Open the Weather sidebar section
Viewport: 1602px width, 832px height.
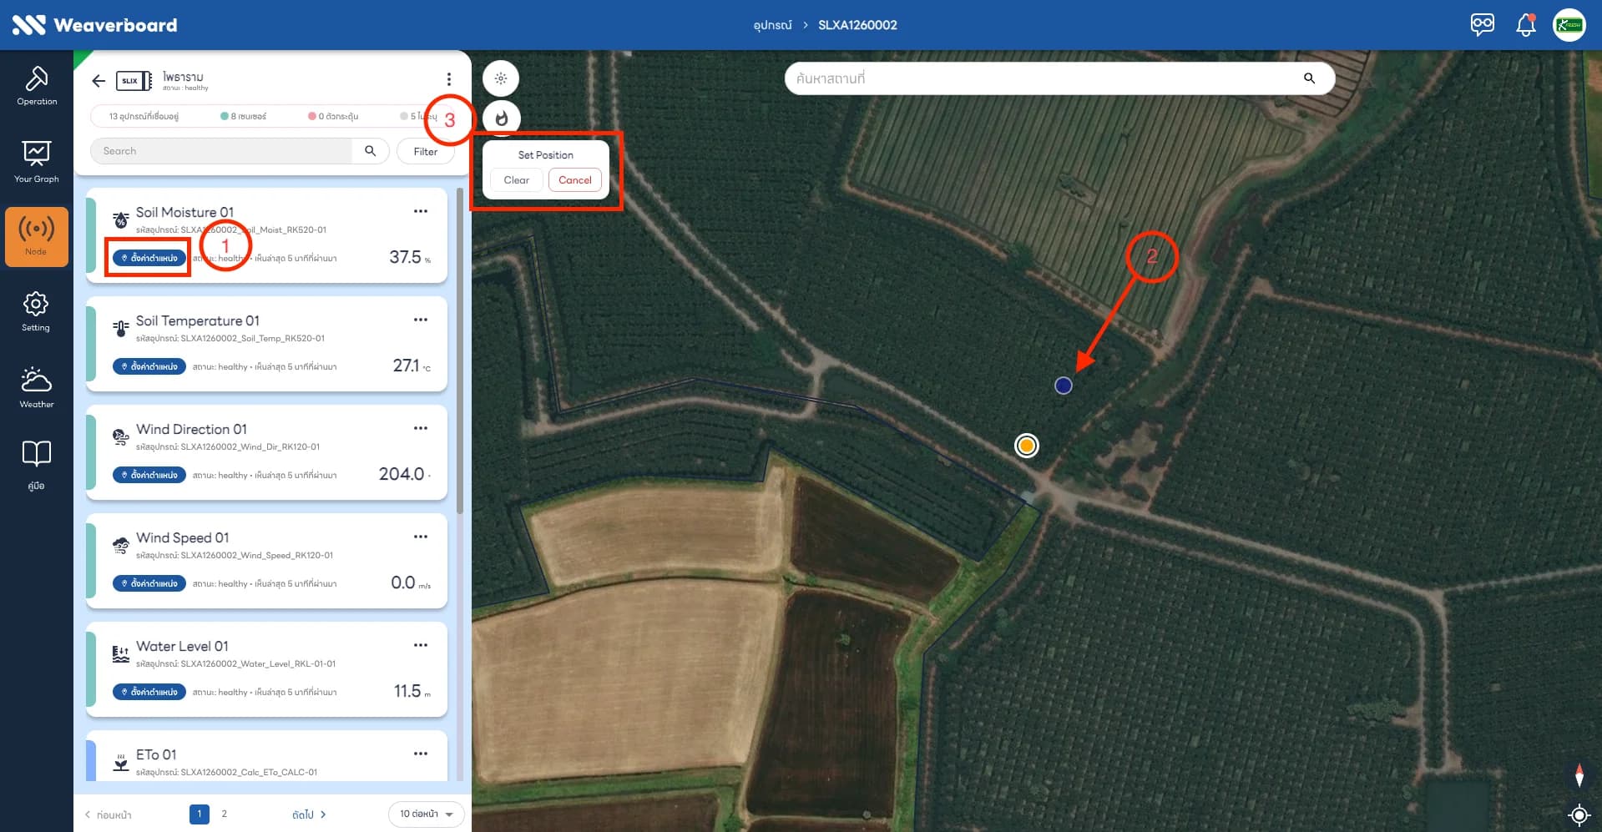click(x=37, y=387)
